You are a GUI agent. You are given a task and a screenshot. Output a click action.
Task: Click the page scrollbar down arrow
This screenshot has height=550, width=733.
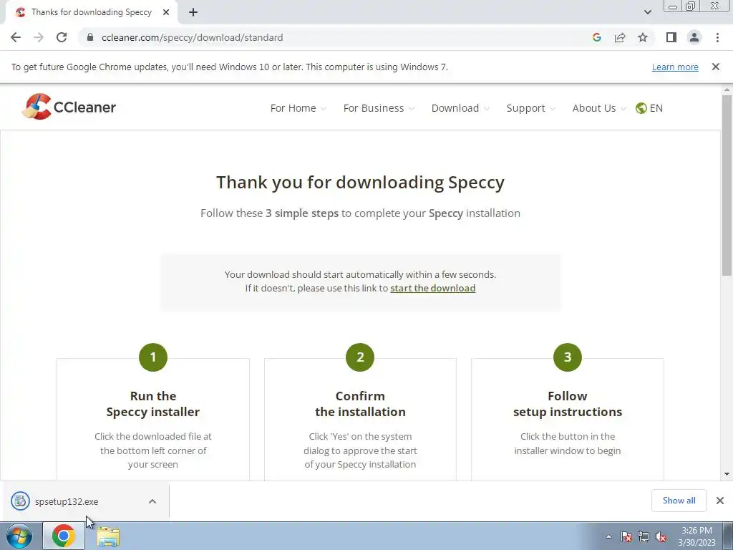[x=727, y=474]
